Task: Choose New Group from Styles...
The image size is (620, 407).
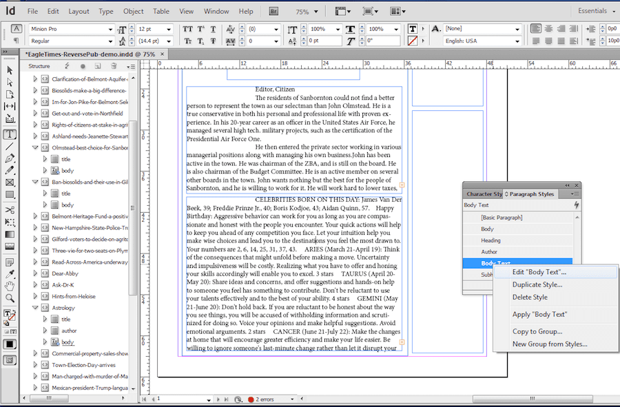Action: [555, 344]
